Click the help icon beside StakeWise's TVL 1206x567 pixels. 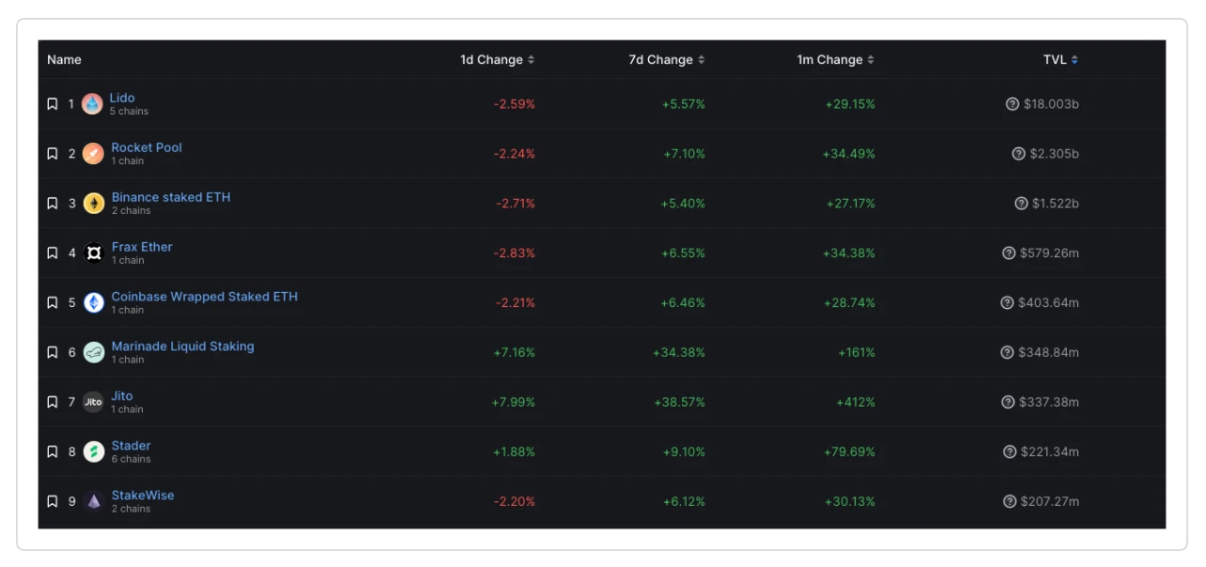click(x=1010, y=501)
